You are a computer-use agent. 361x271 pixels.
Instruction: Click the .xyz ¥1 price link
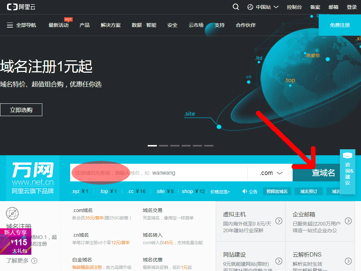pos(80,192)
